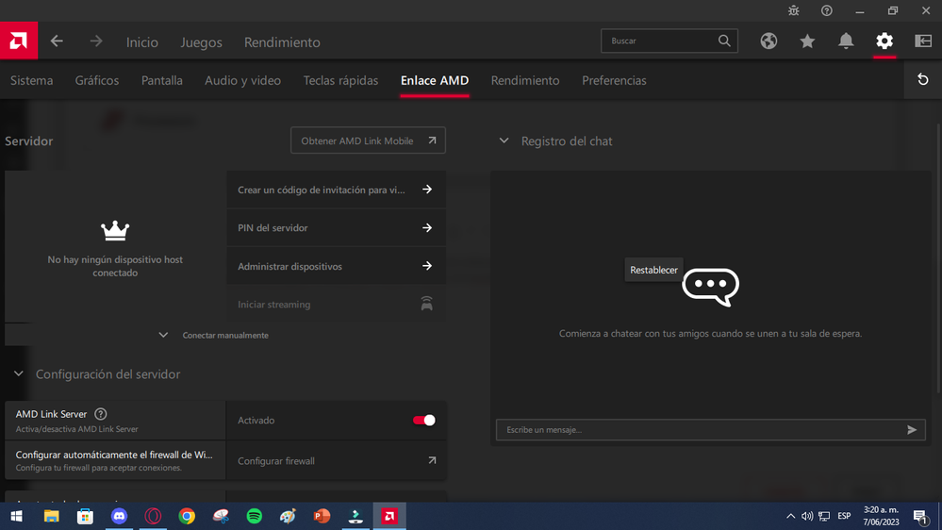The width and height of the screenshot is (942, 530).
Task: Open Administrar dispositivos
Action: [336, 266]
